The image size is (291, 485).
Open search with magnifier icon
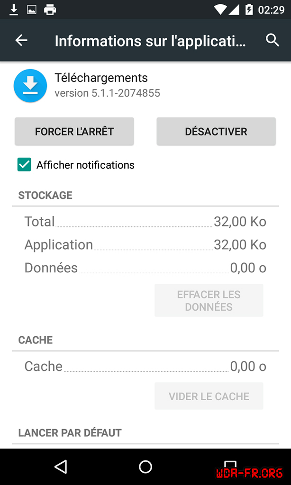click(273, 40)
